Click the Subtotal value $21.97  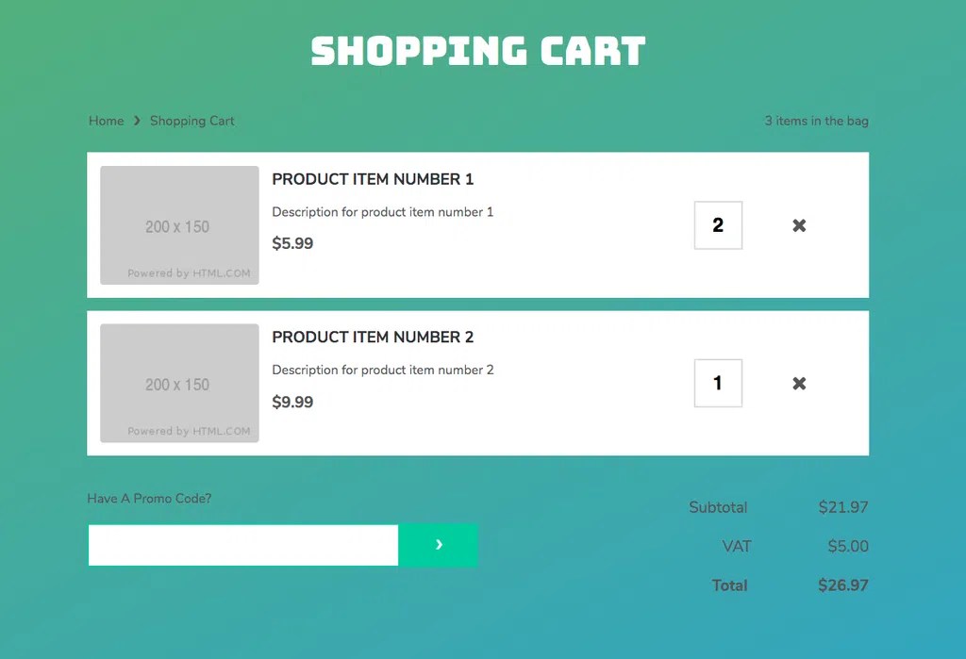842,507
